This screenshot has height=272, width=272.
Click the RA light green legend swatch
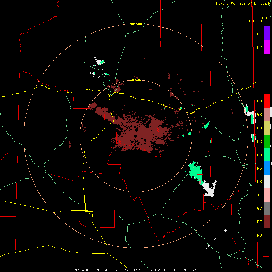tap(267, 155)
